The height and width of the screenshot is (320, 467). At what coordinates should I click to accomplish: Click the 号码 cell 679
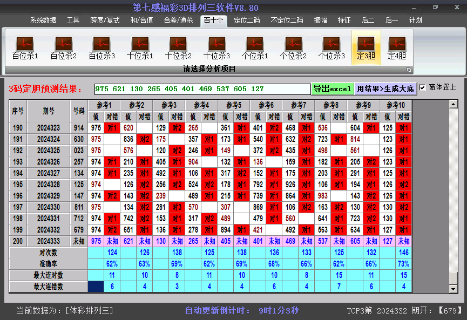79,230
